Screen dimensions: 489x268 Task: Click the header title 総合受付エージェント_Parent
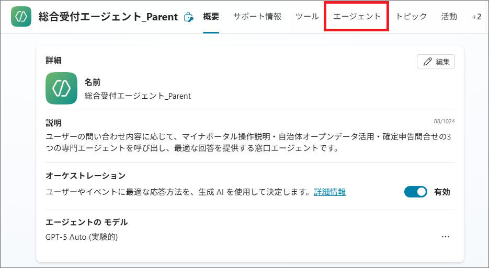(108, 17)
